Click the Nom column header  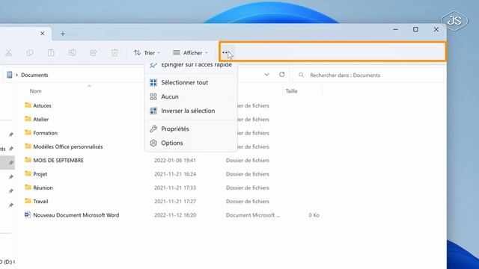tap(35, 91)
